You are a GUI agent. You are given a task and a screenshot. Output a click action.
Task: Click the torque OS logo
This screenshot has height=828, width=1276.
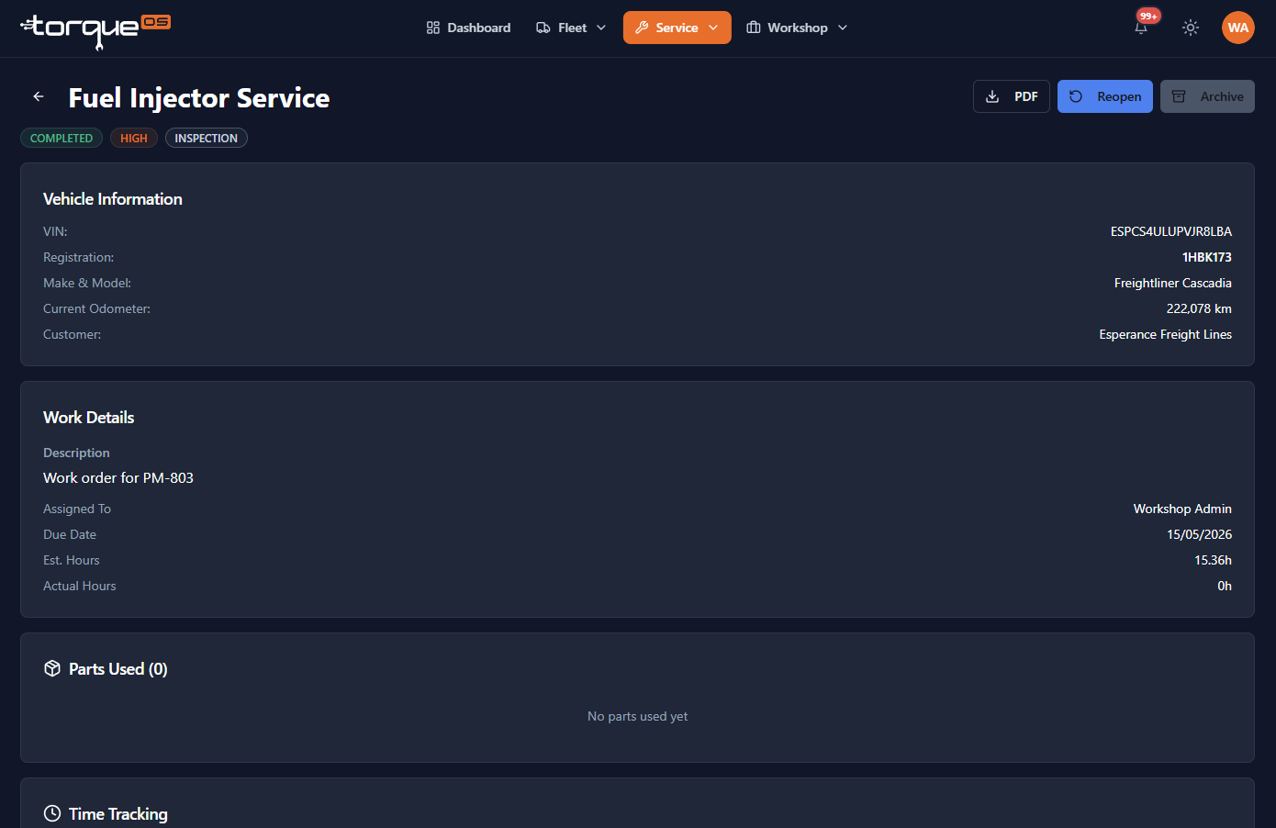tap(95, 29)
